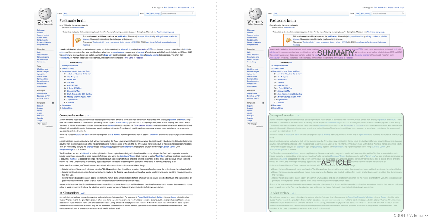Switch to View history tab on the left page
Screen dimensions: 433x220
click(155, 14)
